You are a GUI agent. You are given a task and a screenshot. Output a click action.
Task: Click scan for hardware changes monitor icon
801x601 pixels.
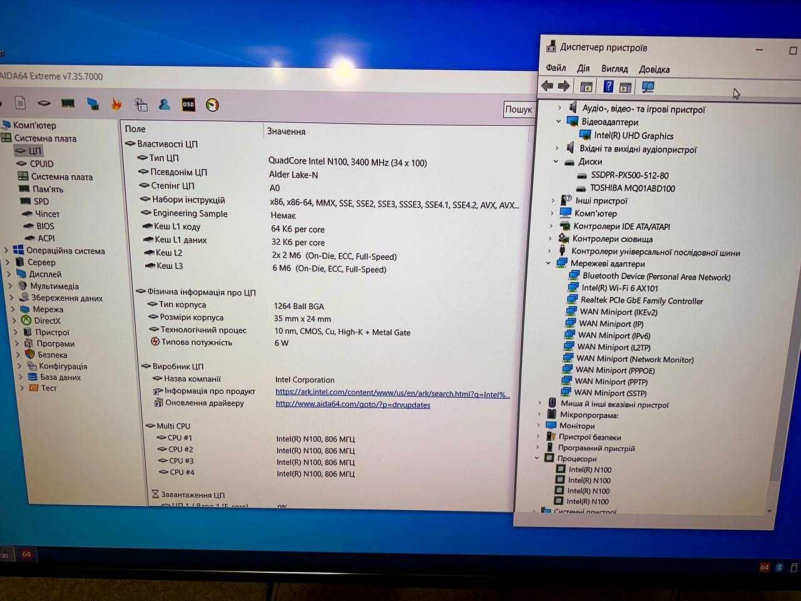[648, 88]
